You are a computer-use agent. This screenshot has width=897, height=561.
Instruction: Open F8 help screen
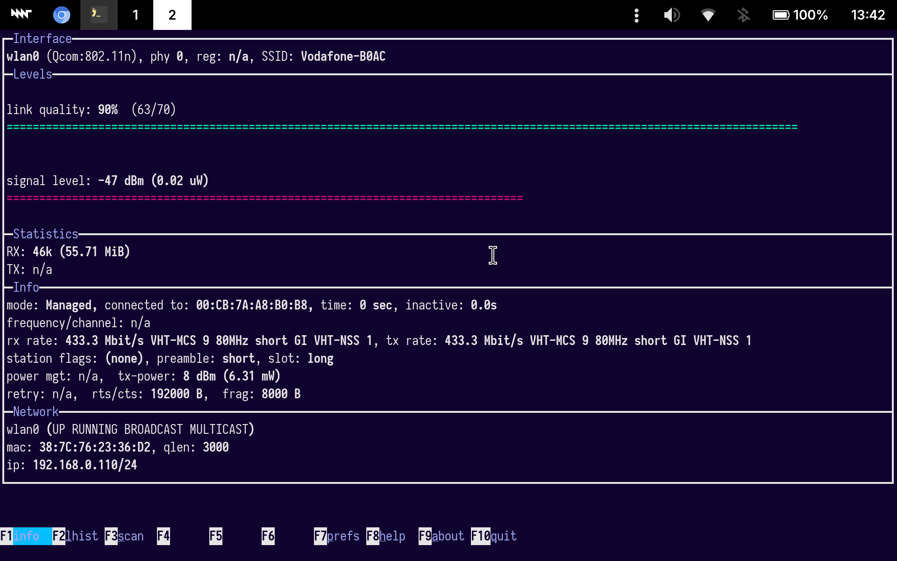(x=386, y=536)
